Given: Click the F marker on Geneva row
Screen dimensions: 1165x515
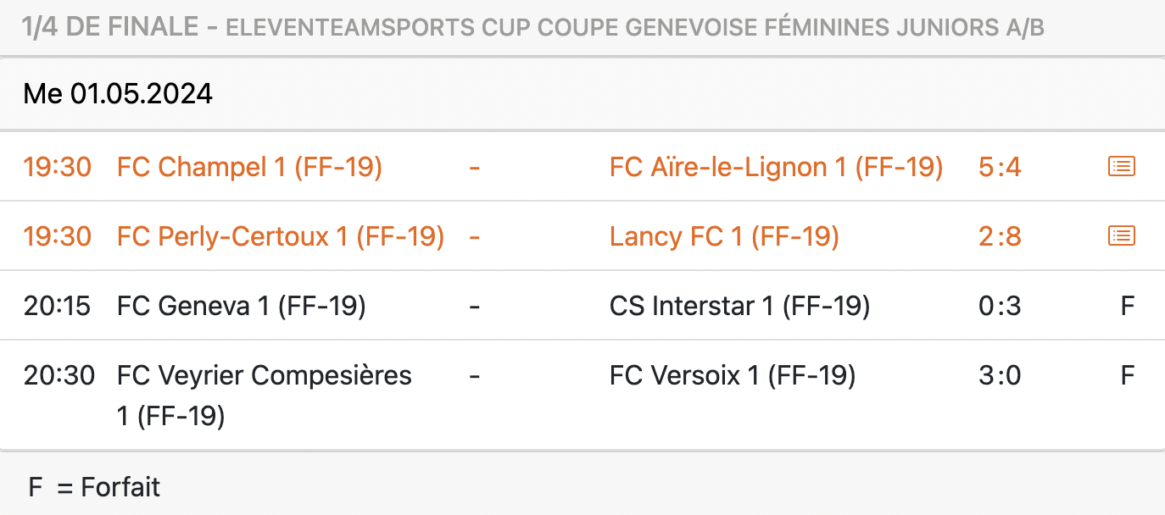Looking at the screenshot, I should (1128, 306).
